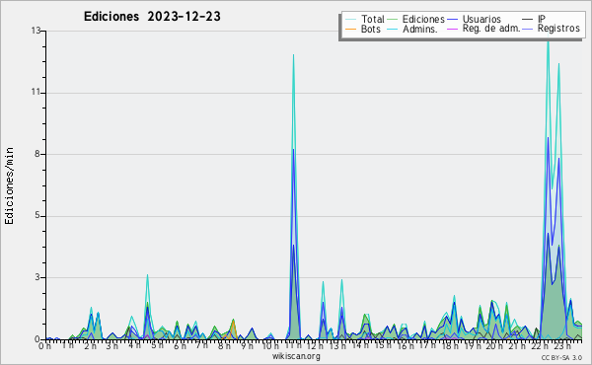Click the Y-axis label 'Ediciones/min'
This screenshot has width=592, height=365.
click(x=9, y=185)
